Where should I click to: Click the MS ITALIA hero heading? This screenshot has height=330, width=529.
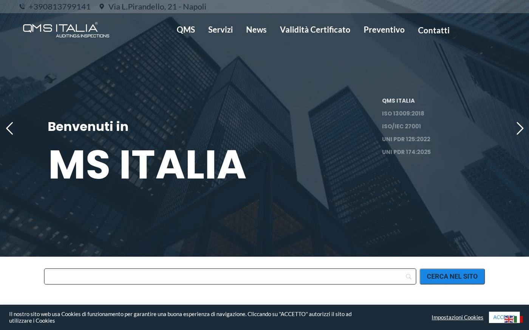[x=147, y=165]
